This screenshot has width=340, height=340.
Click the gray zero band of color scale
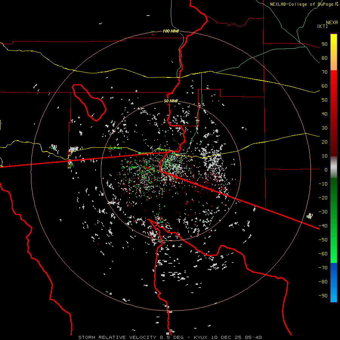pos(334,167)
